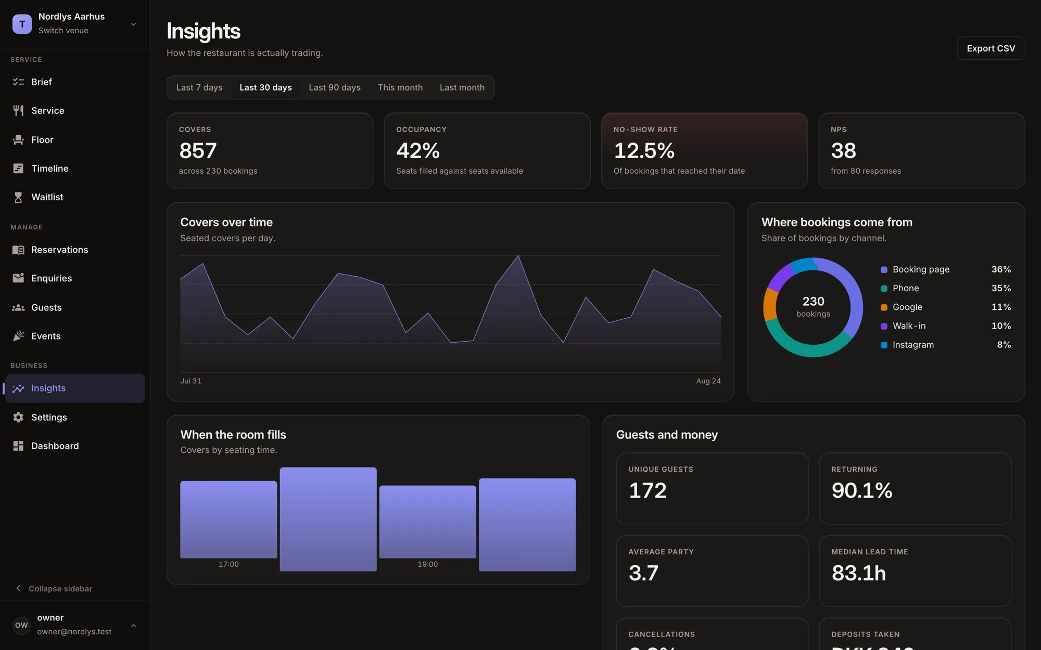Click the NPS card showing 38

[x=921, y=151]
